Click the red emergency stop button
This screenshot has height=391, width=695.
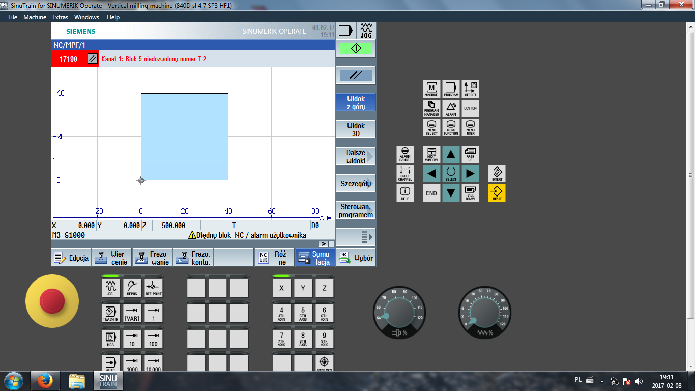click(52, 300)
